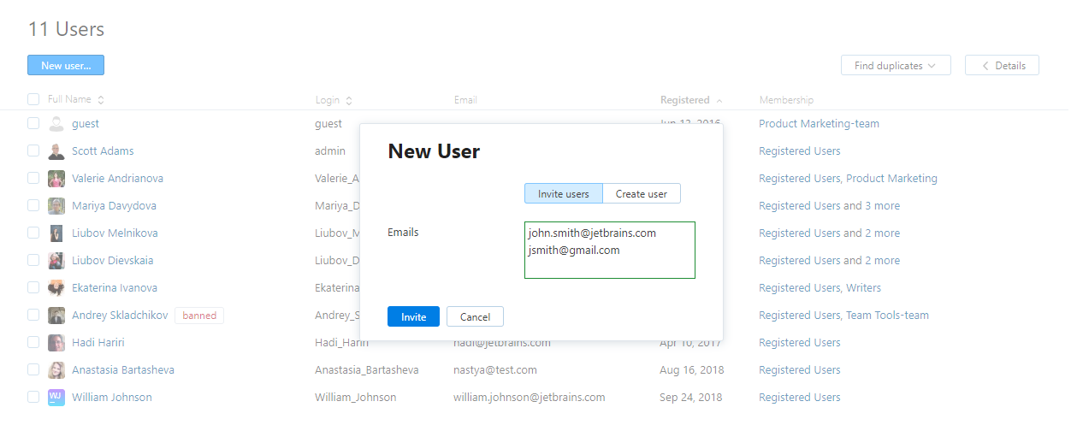Tick the select-all checkbox in header
The image size is (1083, 425).
coord(33,99)
